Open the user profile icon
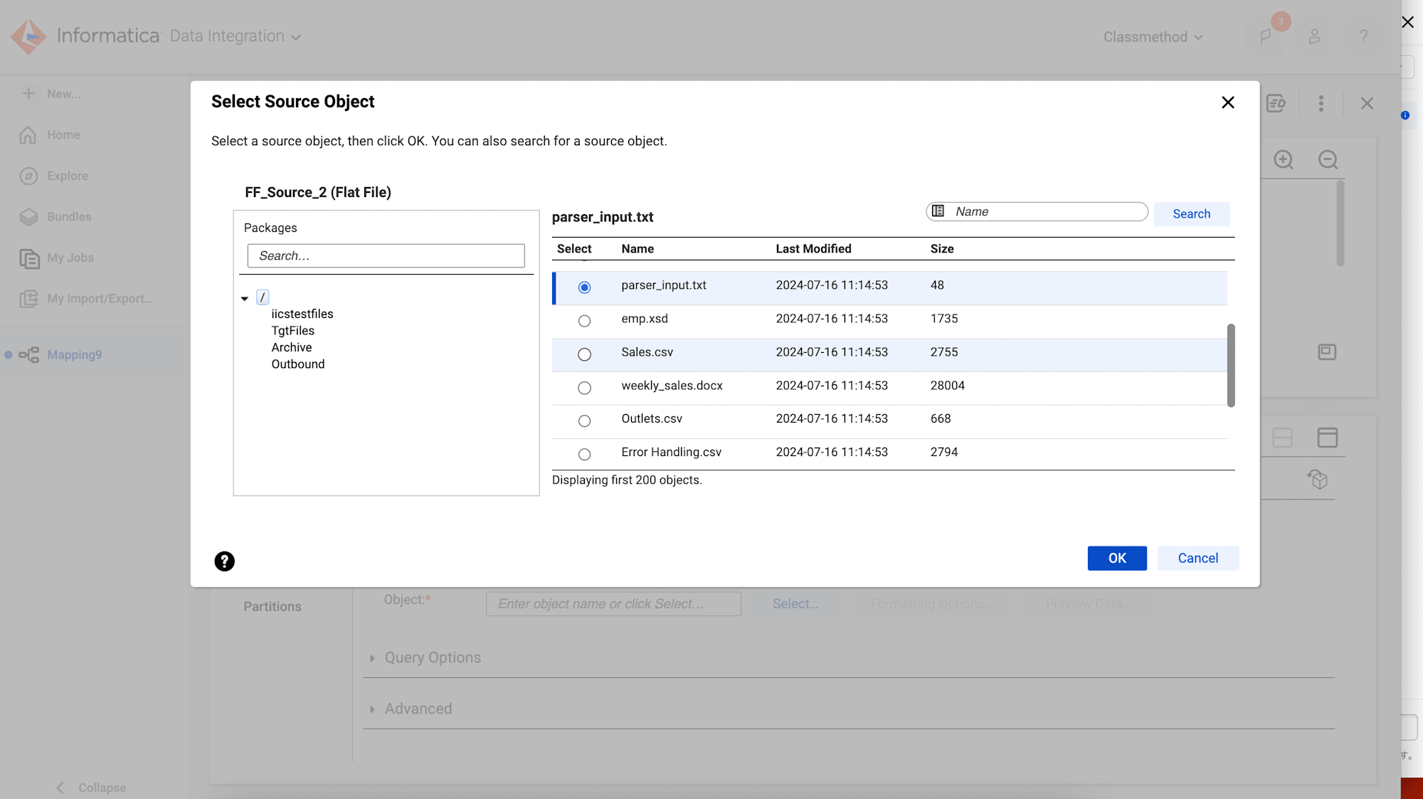 click(x=1315, y=37)
